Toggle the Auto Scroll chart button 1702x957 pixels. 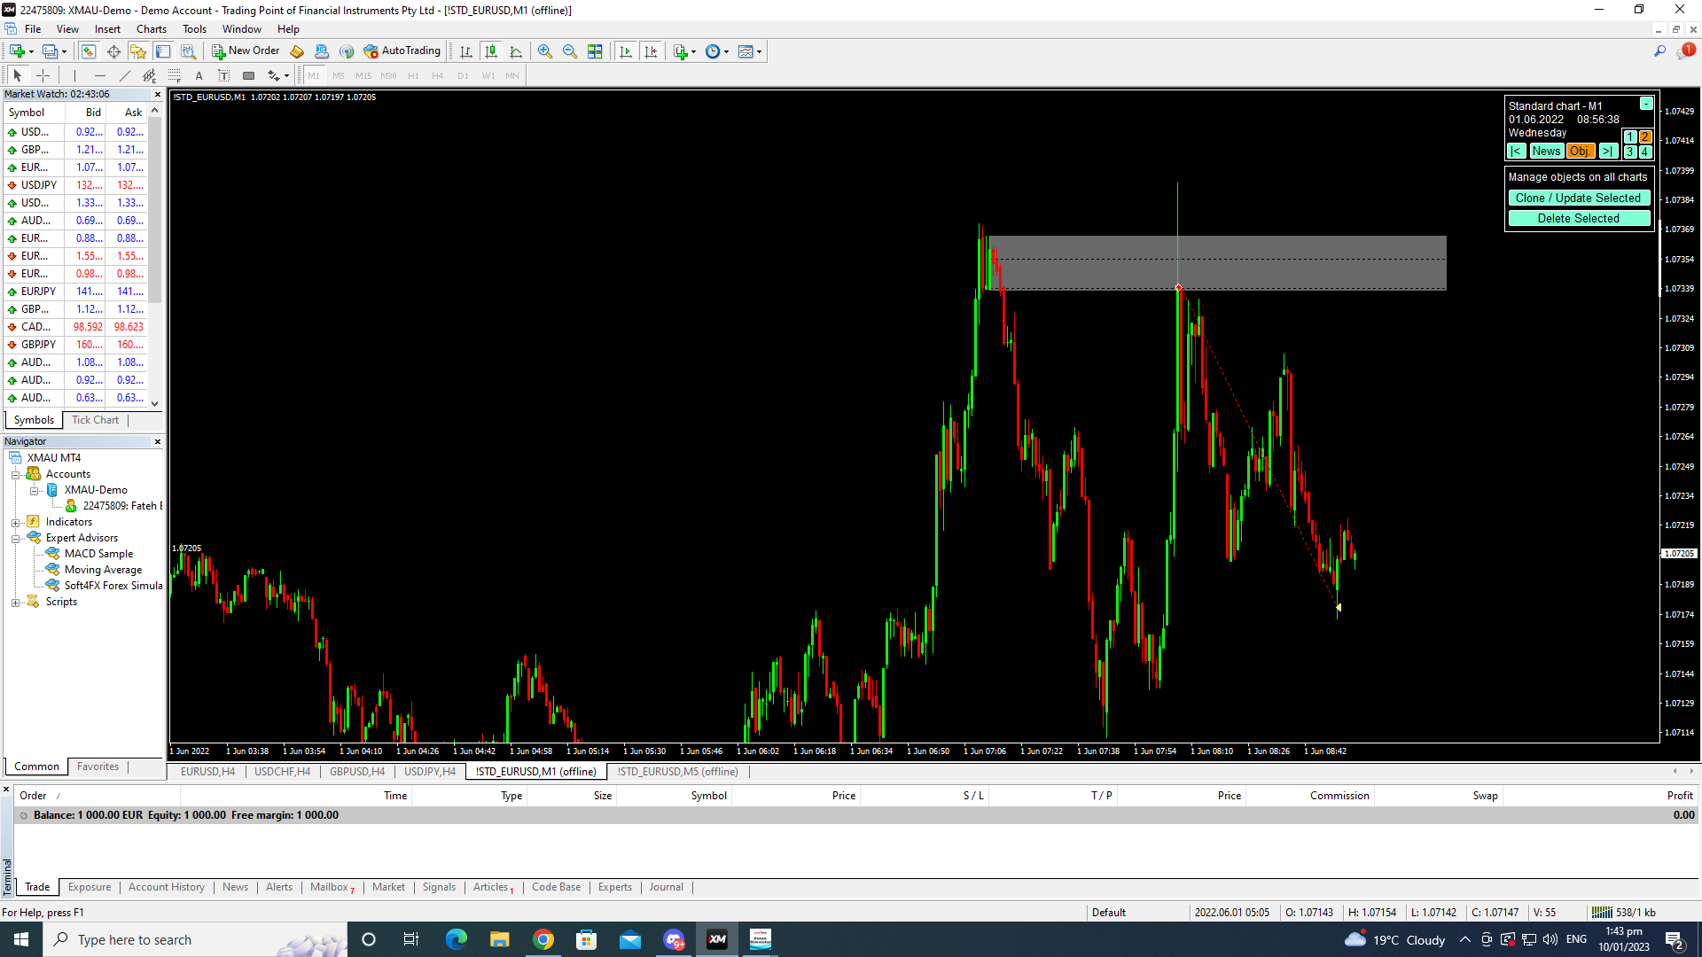coord(626,51)
